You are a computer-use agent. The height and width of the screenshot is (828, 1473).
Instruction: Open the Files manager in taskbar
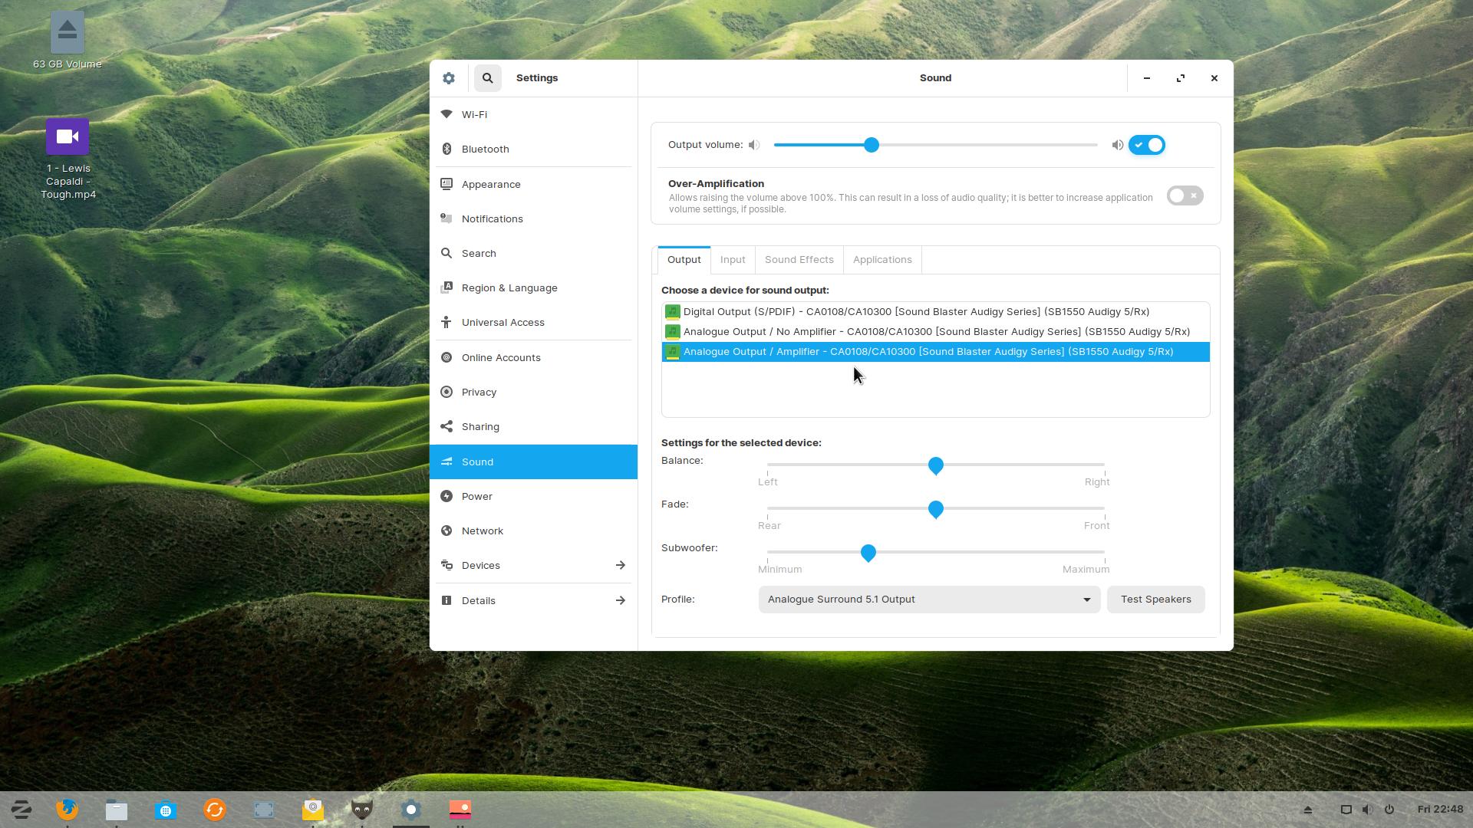click(x=117, y=810)
